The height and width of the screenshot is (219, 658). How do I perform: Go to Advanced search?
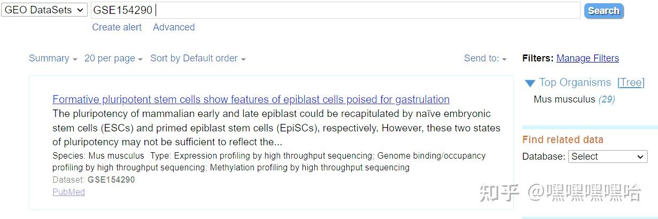(174, 27)
